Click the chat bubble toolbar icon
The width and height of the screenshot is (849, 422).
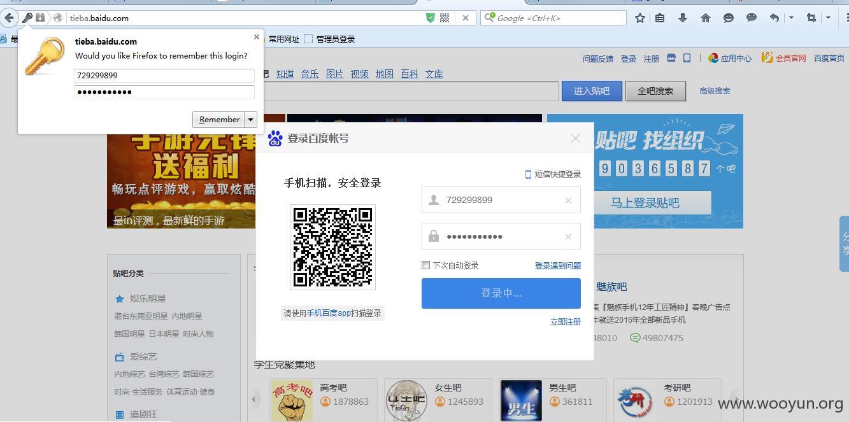click(752, 18)
